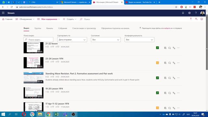Click the draft status icon for 23-24 Lesson 11F4
Screen dimensions: 208x117
point(157,63)
